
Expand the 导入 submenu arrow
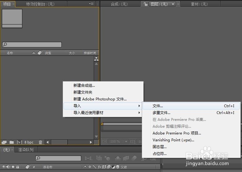click(x=139, y=106)
